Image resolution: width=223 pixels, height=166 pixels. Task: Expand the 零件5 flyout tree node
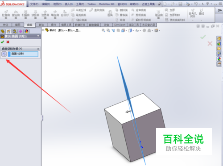[43, 30]
